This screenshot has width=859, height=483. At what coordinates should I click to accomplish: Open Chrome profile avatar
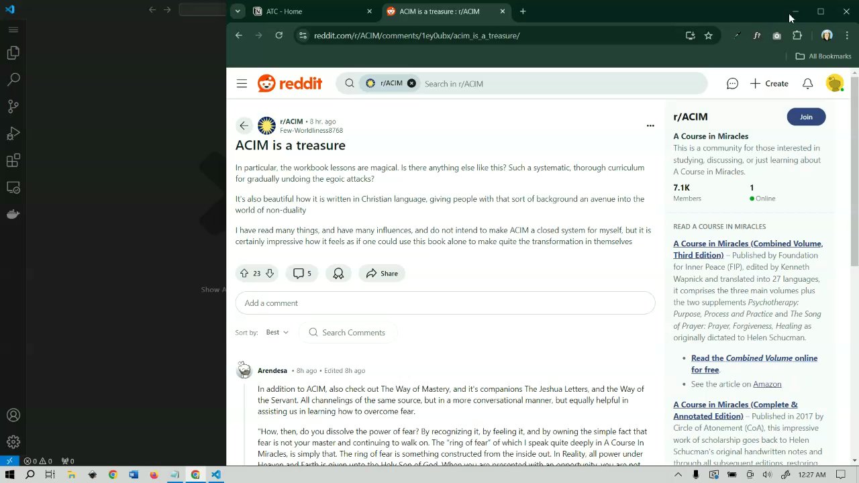pos(827,36)
